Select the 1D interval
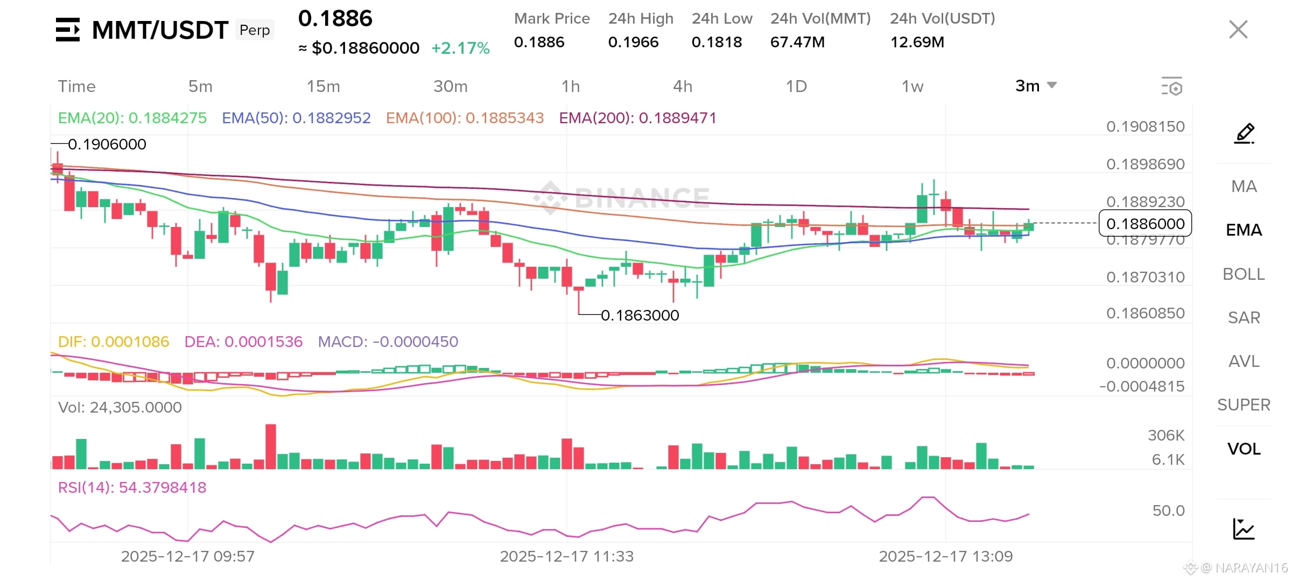 point(796,86)
